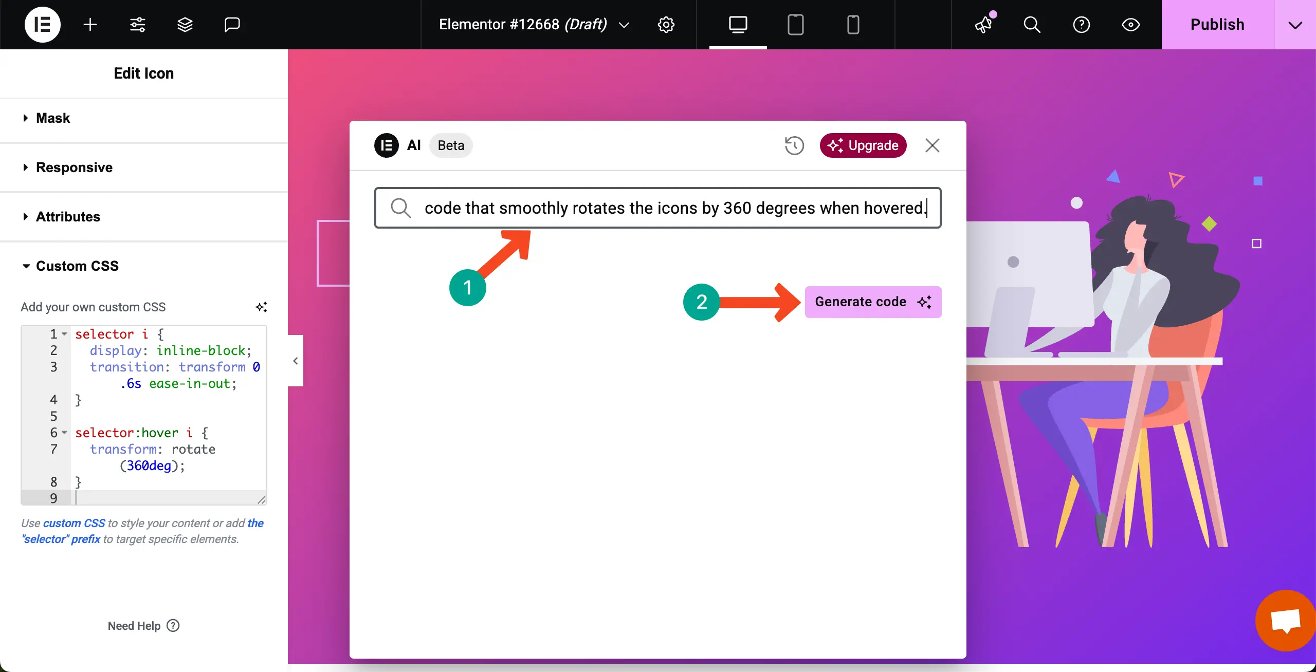Expand the Mask section
1316x672 pixels.
[52, 118]
